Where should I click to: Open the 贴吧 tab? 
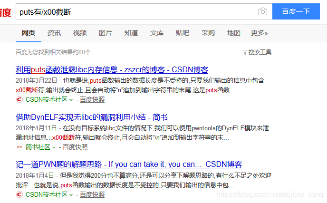(x=182, y=33)
